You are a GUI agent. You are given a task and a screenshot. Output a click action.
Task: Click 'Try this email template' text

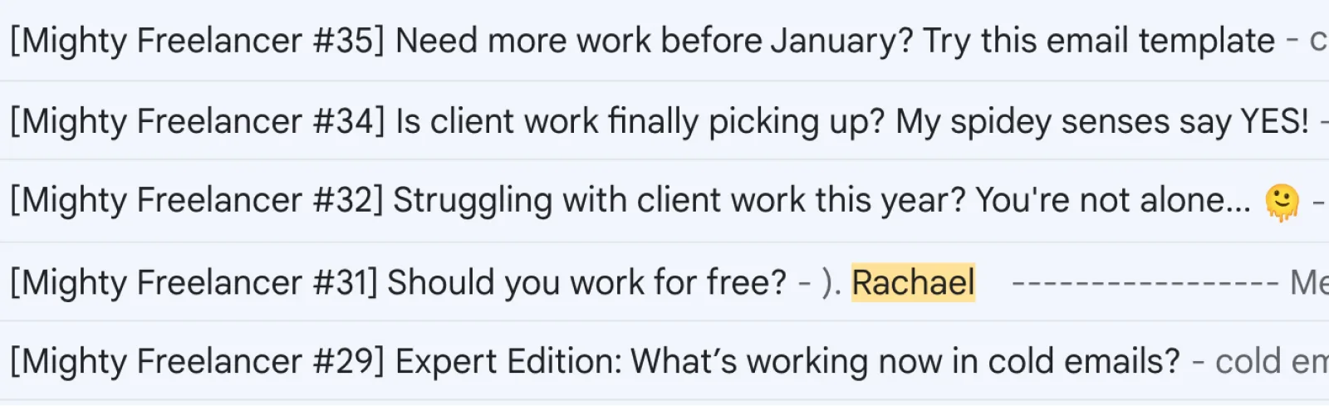click(x=1098, y=41)
